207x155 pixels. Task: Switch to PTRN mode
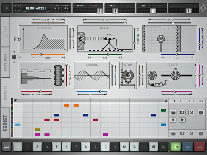(175, 147)
